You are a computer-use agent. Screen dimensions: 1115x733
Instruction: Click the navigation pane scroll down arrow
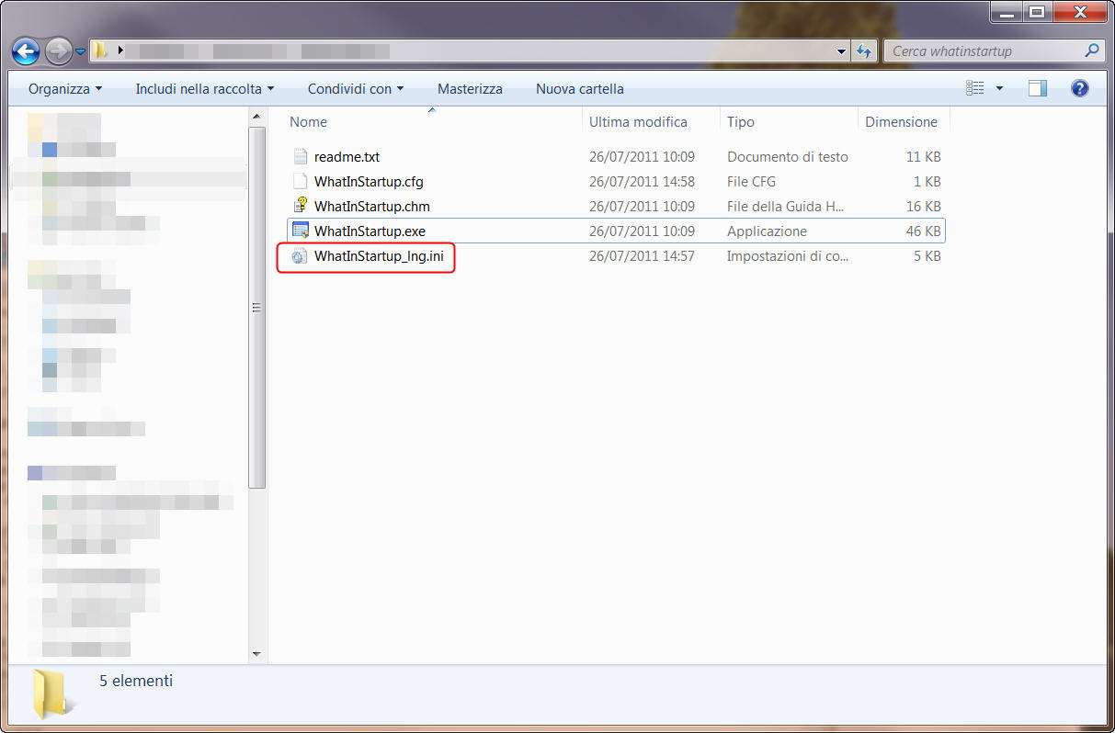[x=256, y=654]
